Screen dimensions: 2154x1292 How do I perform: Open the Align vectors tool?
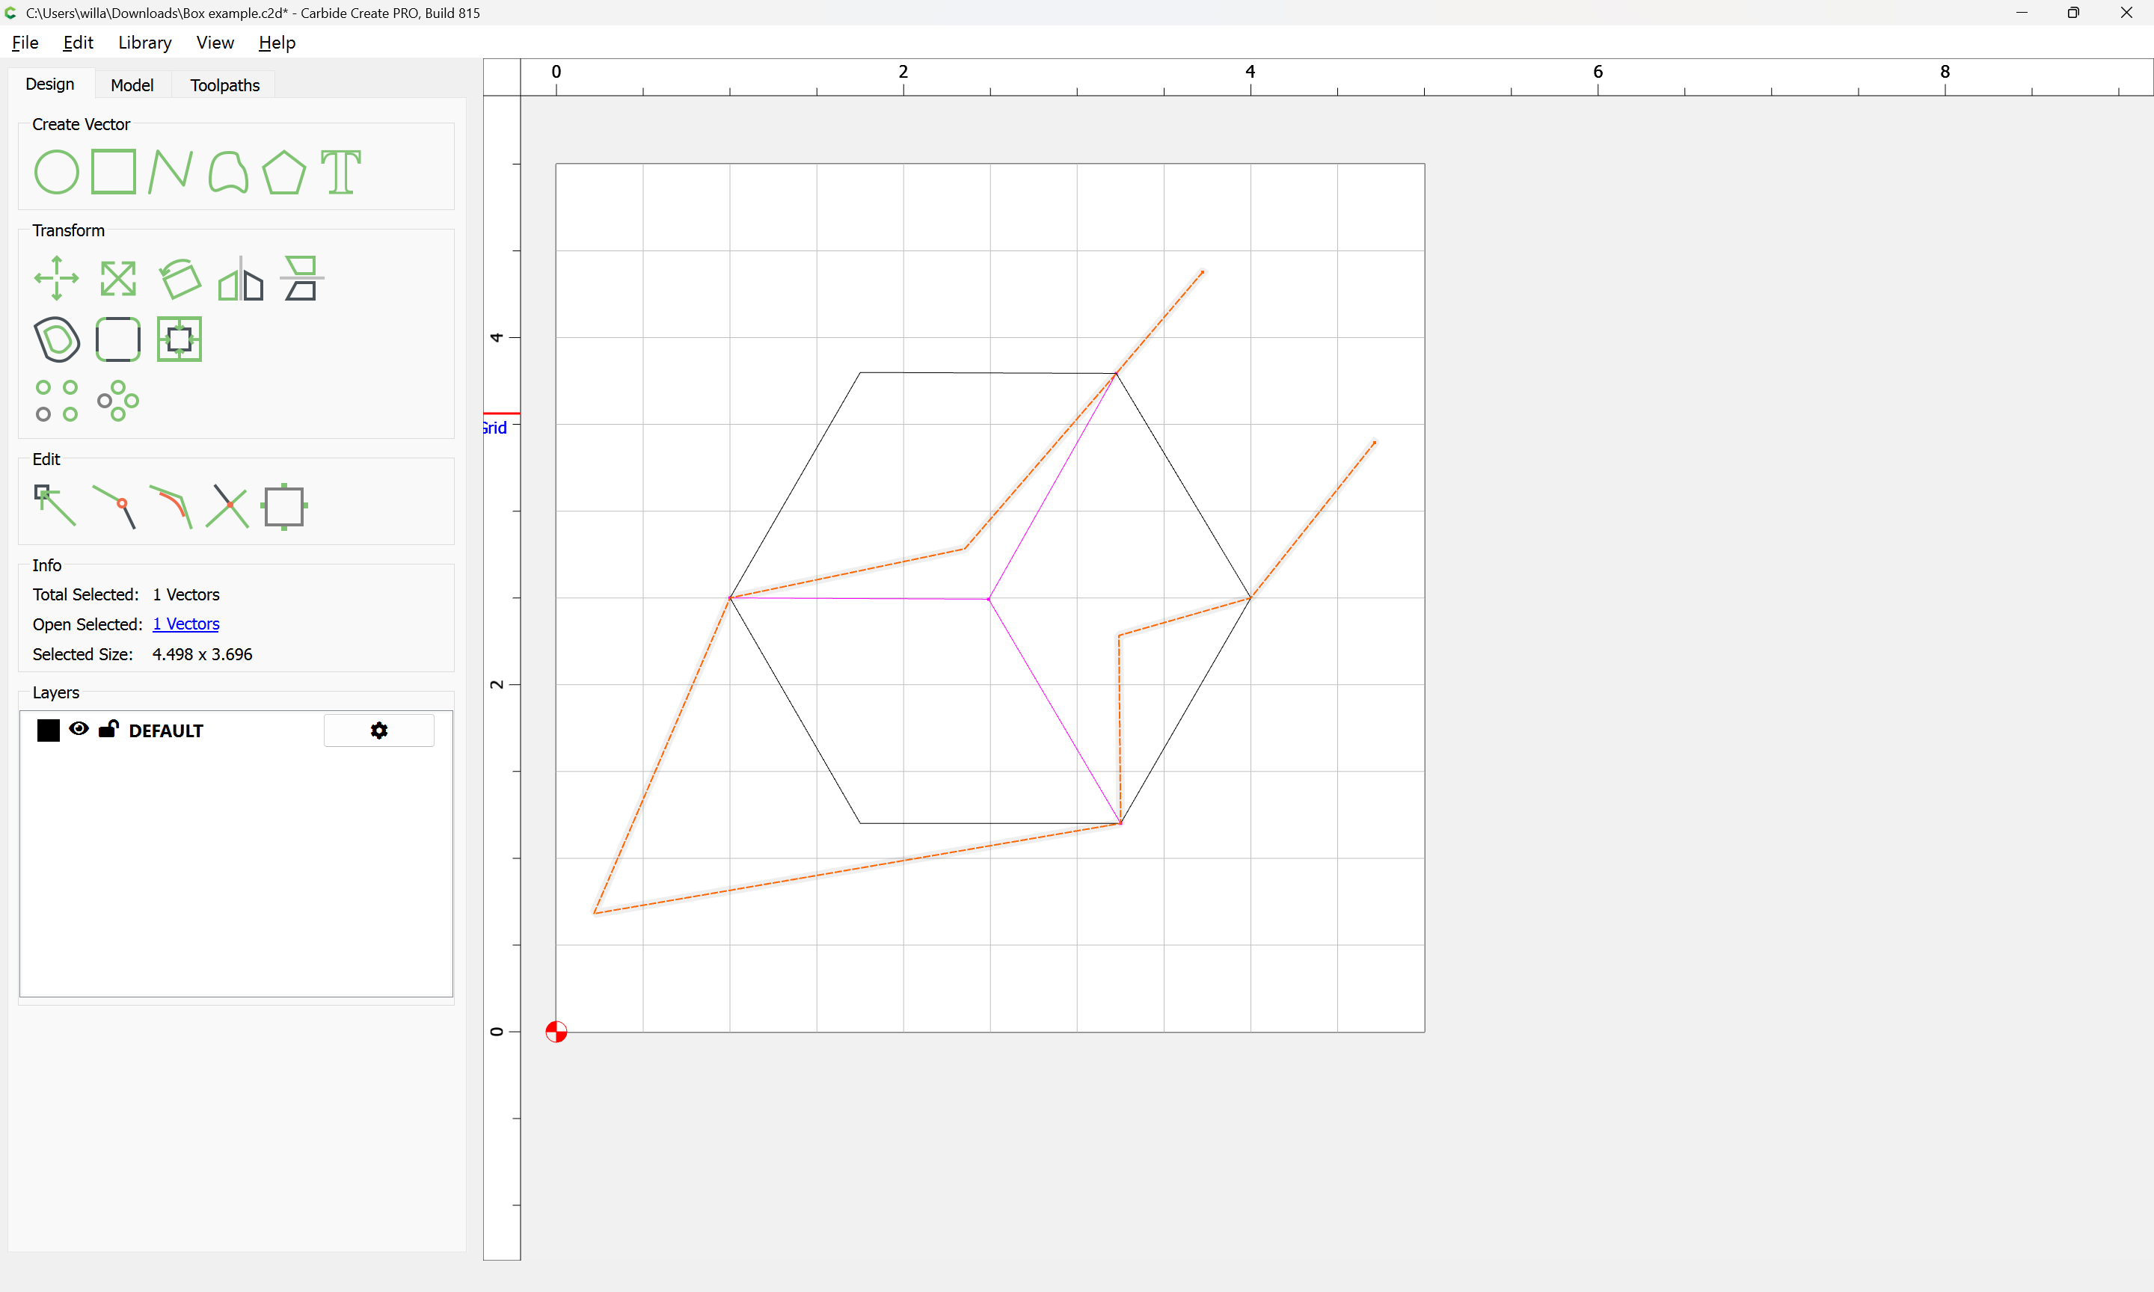[x=301, y=277]
